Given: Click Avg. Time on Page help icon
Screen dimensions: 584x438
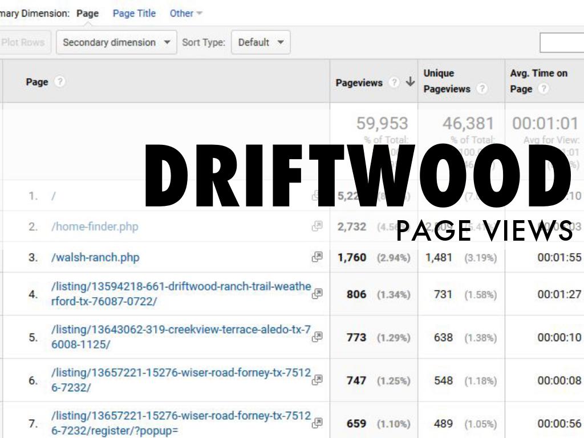Looking at the screenshot, I should tap(544, 89).
